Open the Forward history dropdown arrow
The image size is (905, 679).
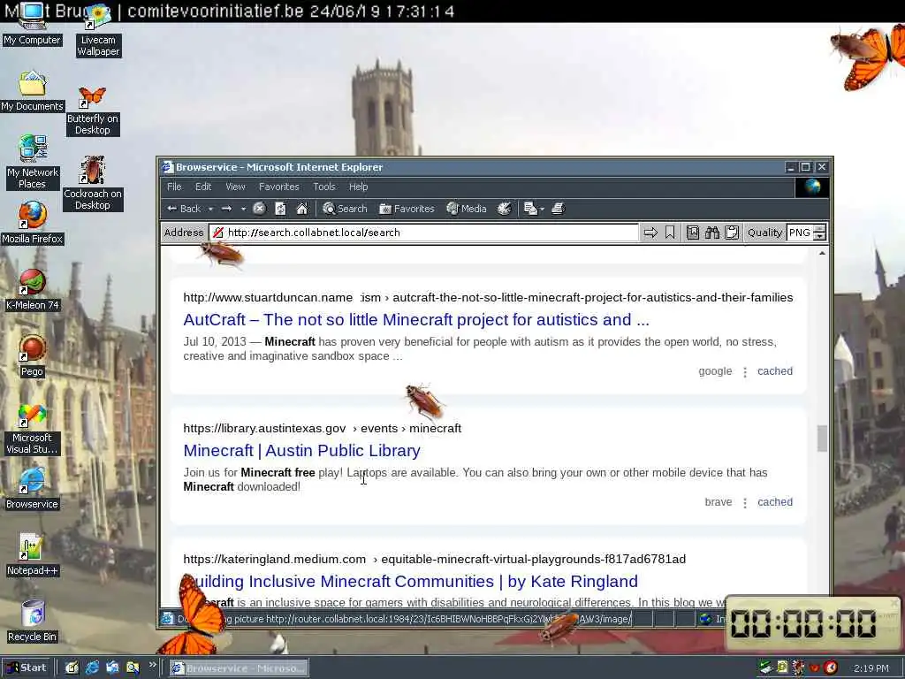243,209
